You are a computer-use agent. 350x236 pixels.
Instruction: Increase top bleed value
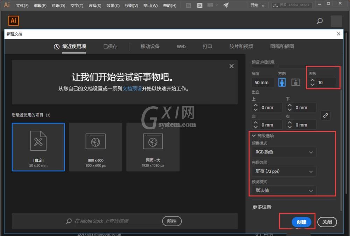coord(255,105)
